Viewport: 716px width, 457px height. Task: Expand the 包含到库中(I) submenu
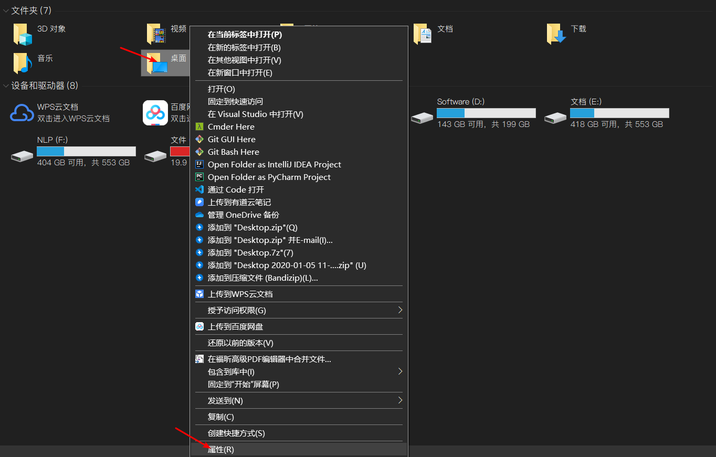(x=399, y=371)
